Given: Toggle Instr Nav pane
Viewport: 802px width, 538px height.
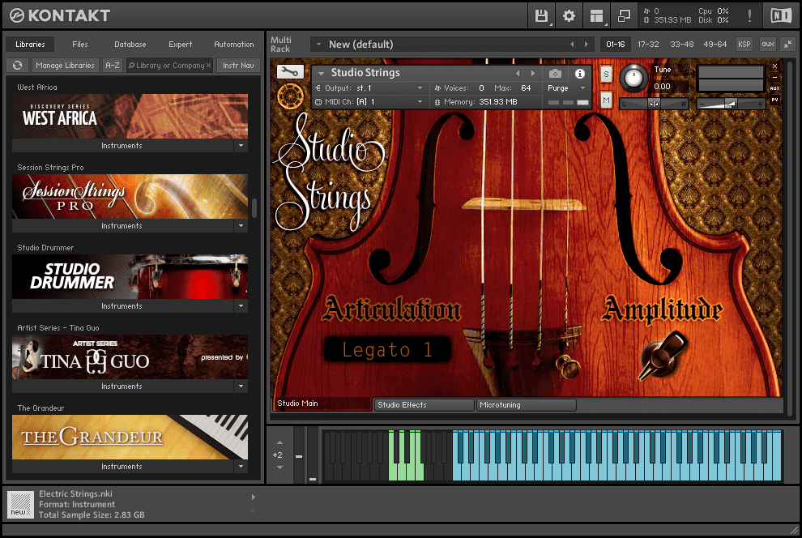Looking at the screenshot, I should tap(238, 66).
